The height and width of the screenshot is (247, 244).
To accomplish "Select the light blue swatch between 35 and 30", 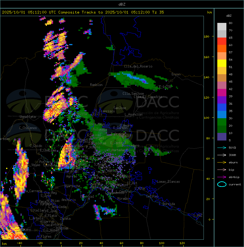I will tap(222, 115).
